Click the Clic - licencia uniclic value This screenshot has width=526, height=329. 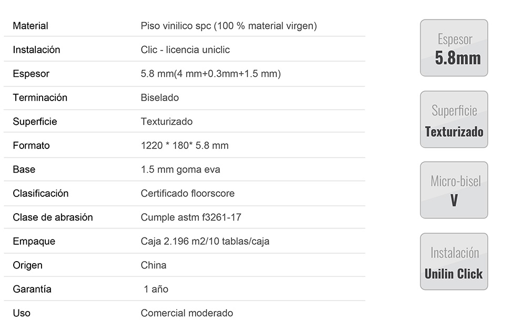[x=185, y=49]
